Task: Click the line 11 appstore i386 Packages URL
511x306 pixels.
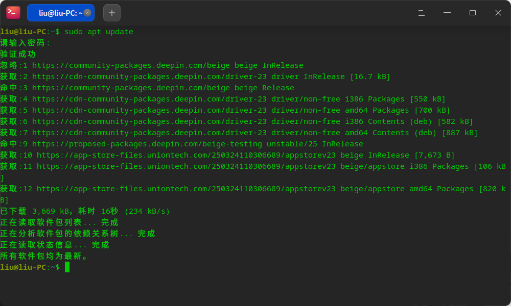Action: (186, 166)
